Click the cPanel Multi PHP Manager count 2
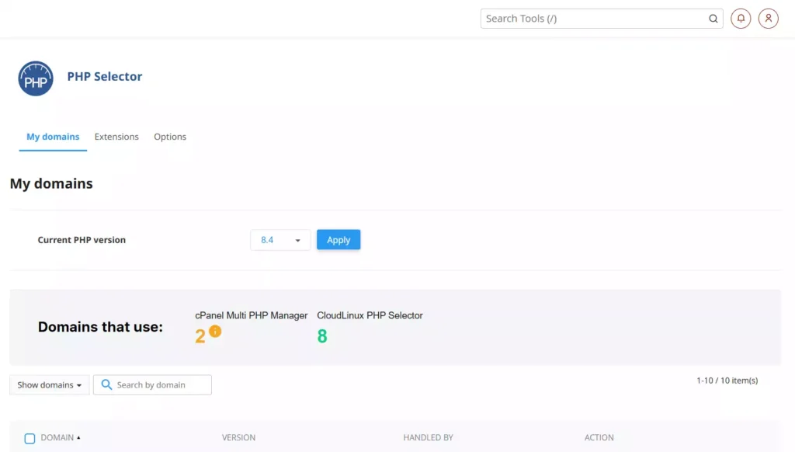The image size is (795, 452). point(200,336)
